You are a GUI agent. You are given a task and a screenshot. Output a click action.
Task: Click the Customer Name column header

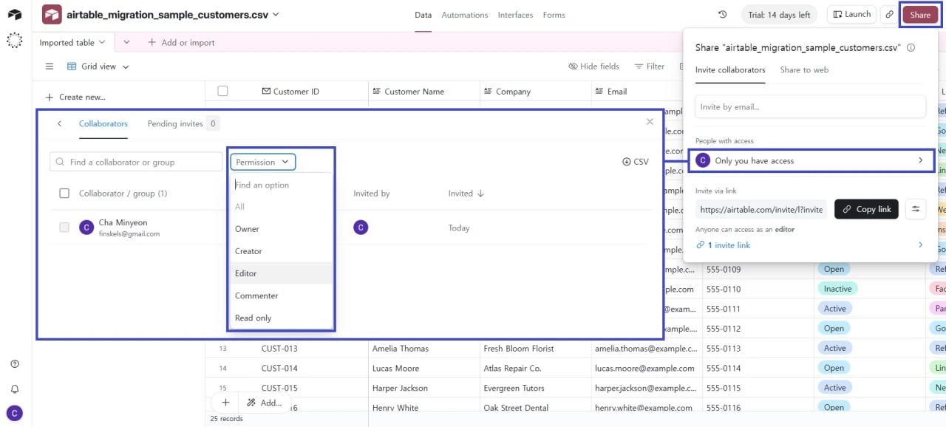pyautogui.click(x=424, y=92)
